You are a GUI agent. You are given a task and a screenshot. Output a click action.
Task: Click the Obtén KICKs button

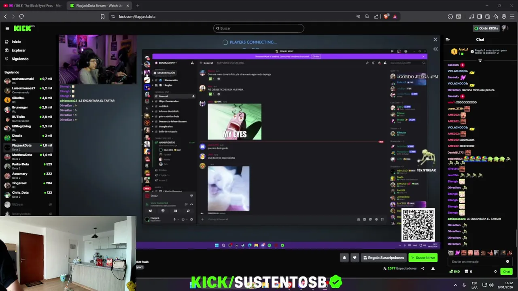click(486, 28)
